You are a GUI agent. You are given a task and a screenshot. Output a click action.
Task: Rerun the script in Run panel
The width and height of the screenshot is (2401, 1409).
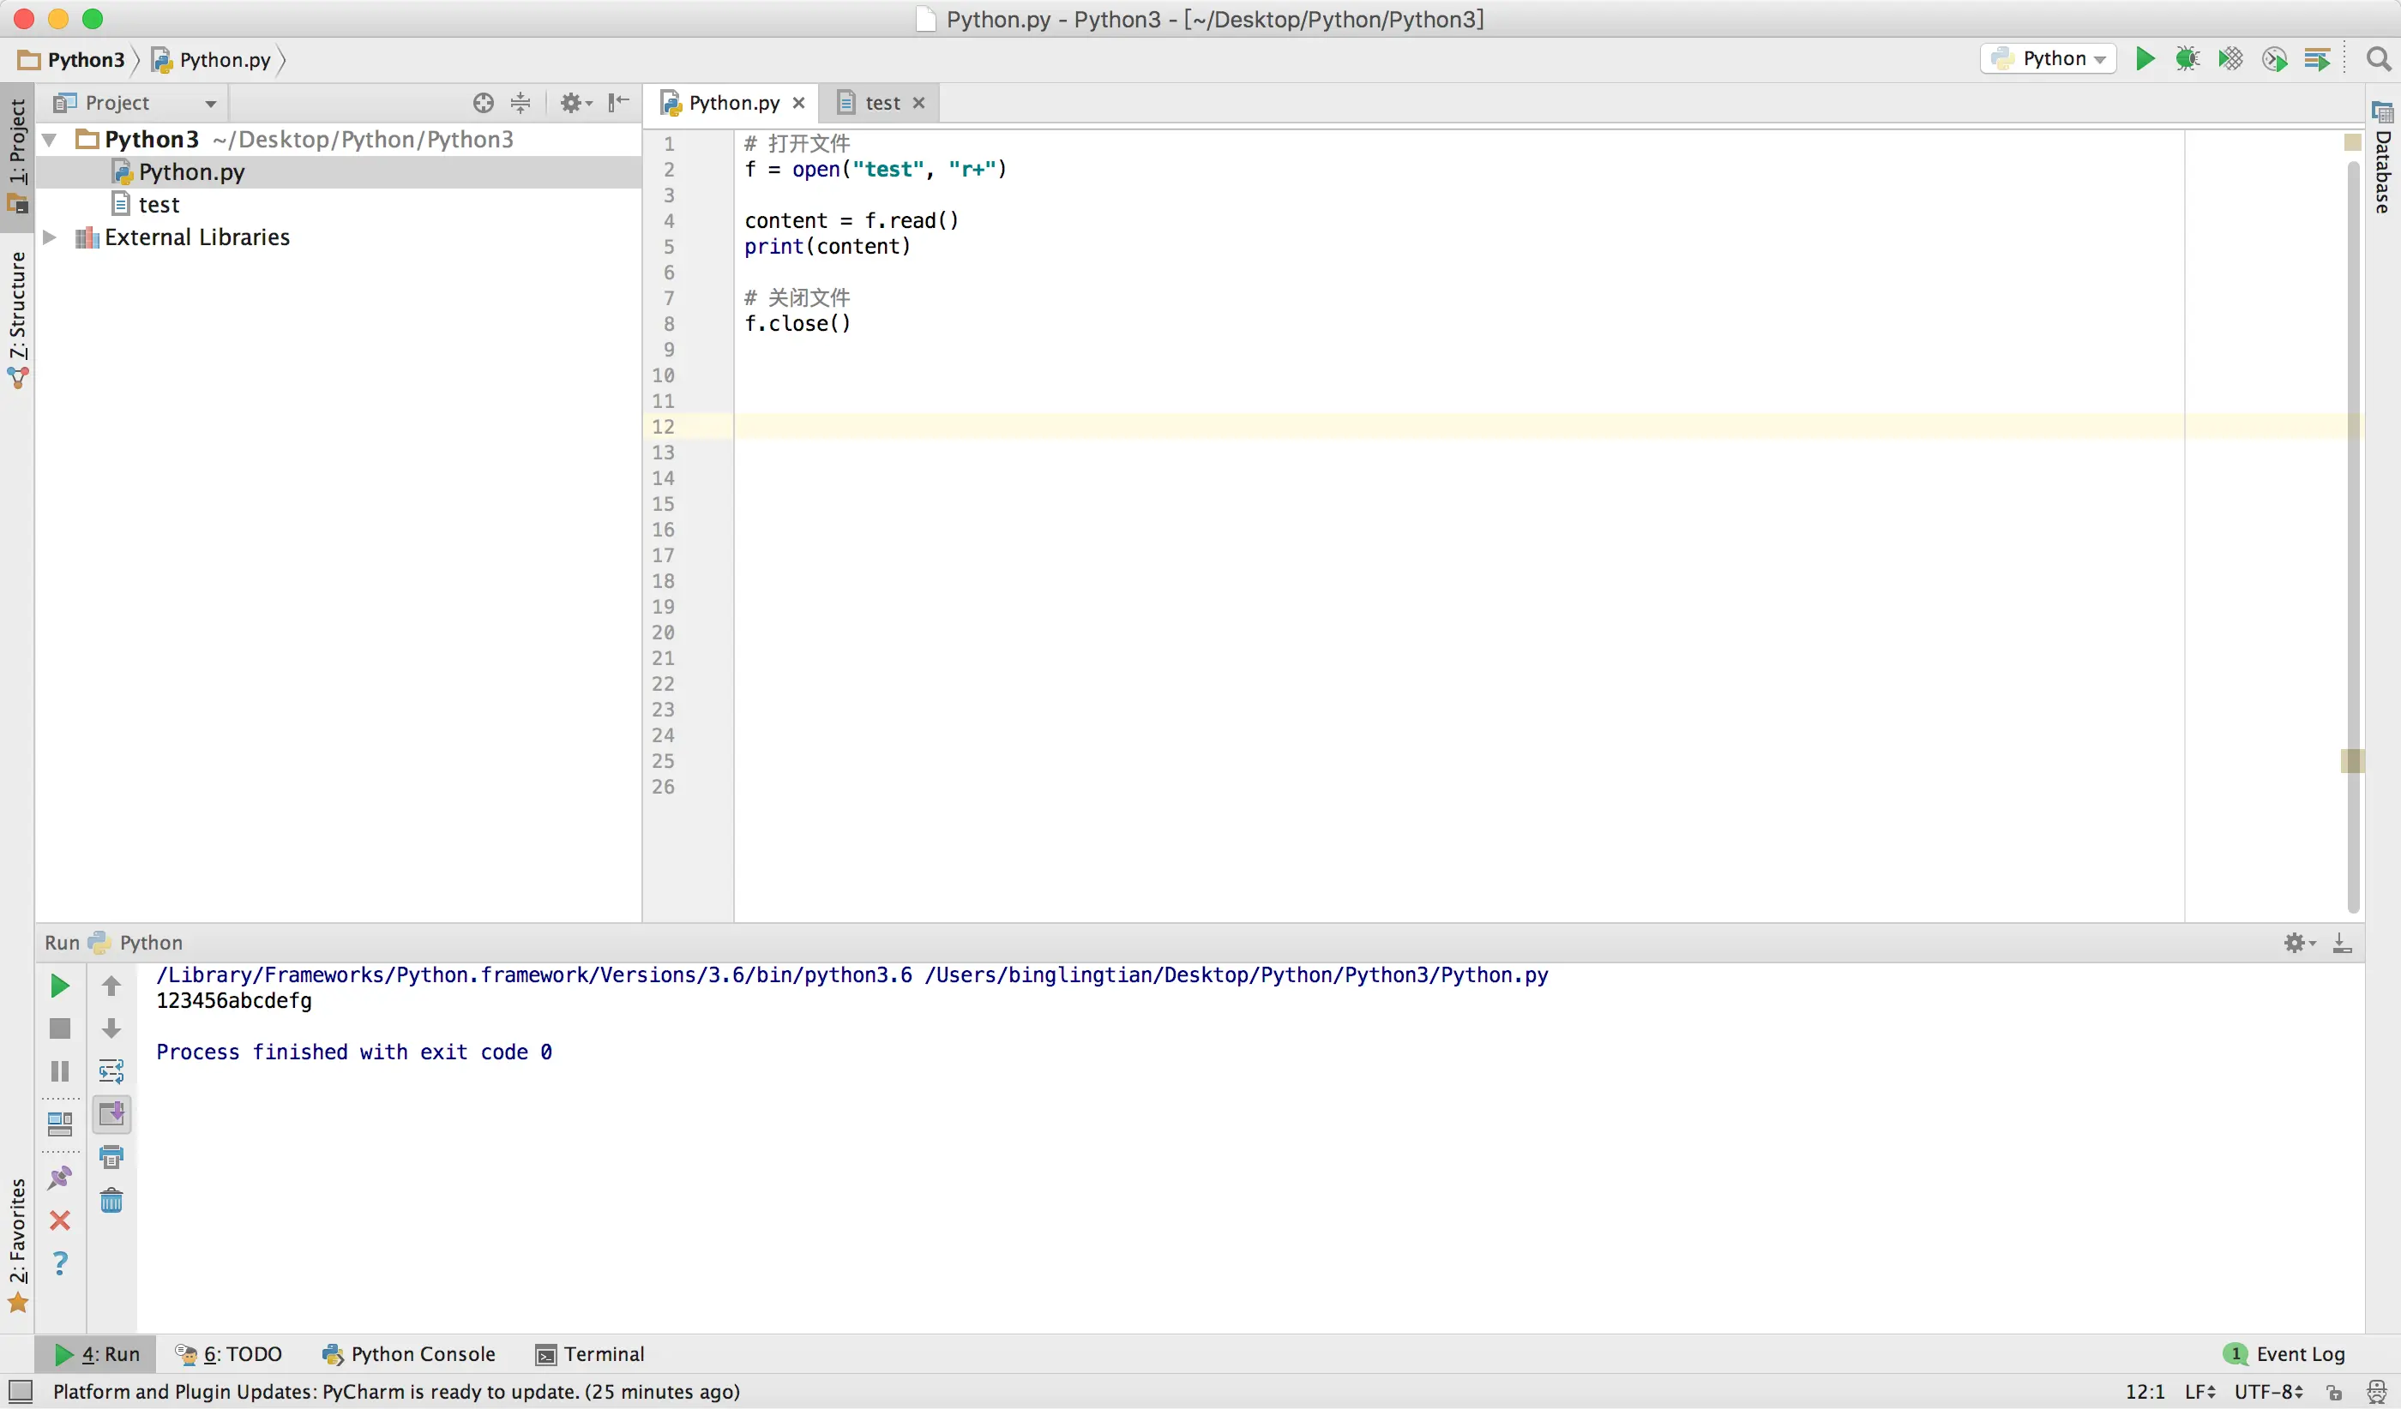60,986
